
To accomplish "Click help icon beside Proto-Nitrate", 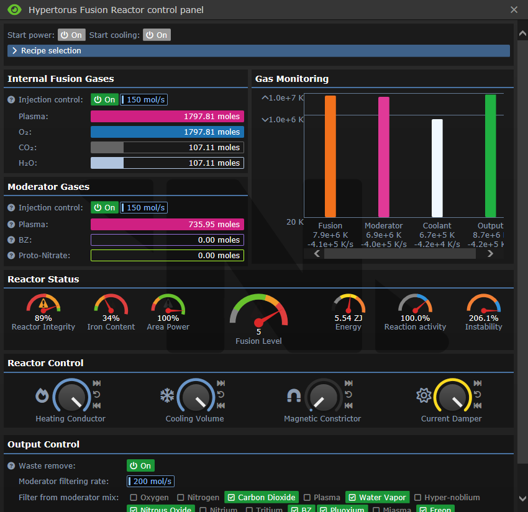I will point(11,255).
